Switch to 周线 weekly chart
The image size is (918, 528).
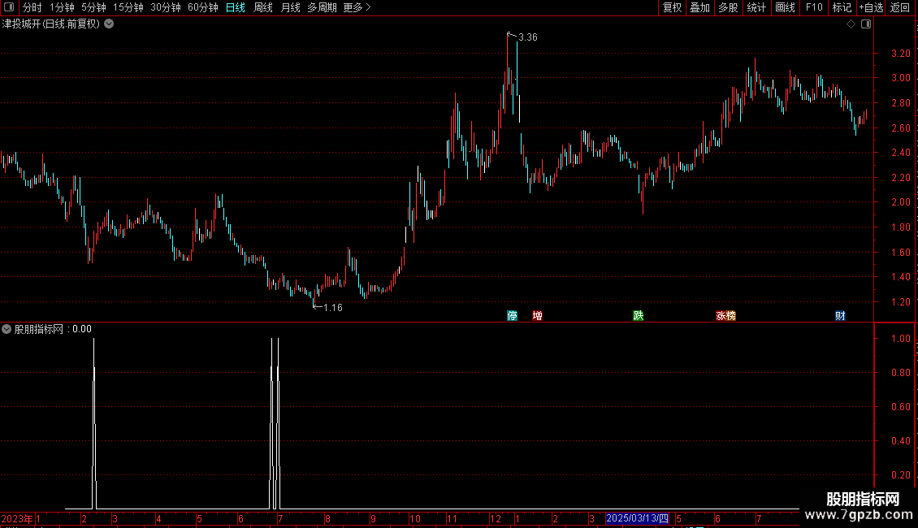(263, 7)
